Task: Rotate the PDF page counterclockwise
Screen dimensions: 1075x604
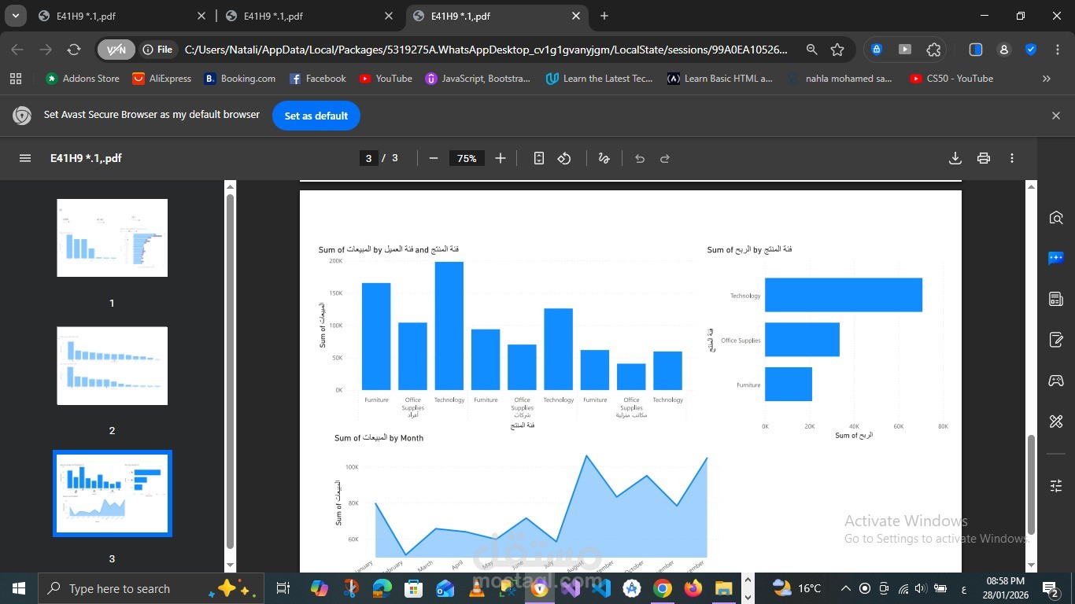Action: coord(564,158)
